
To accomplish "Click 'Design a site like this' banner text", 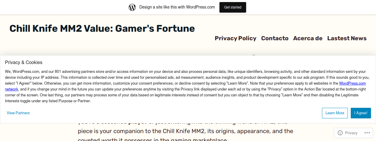I will [x=177, y=7].
